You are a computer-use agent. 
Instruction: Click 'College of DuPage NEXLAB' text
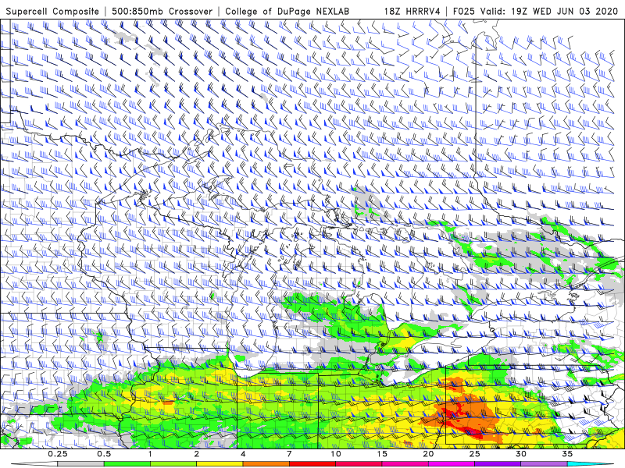(x=287, y=12)
